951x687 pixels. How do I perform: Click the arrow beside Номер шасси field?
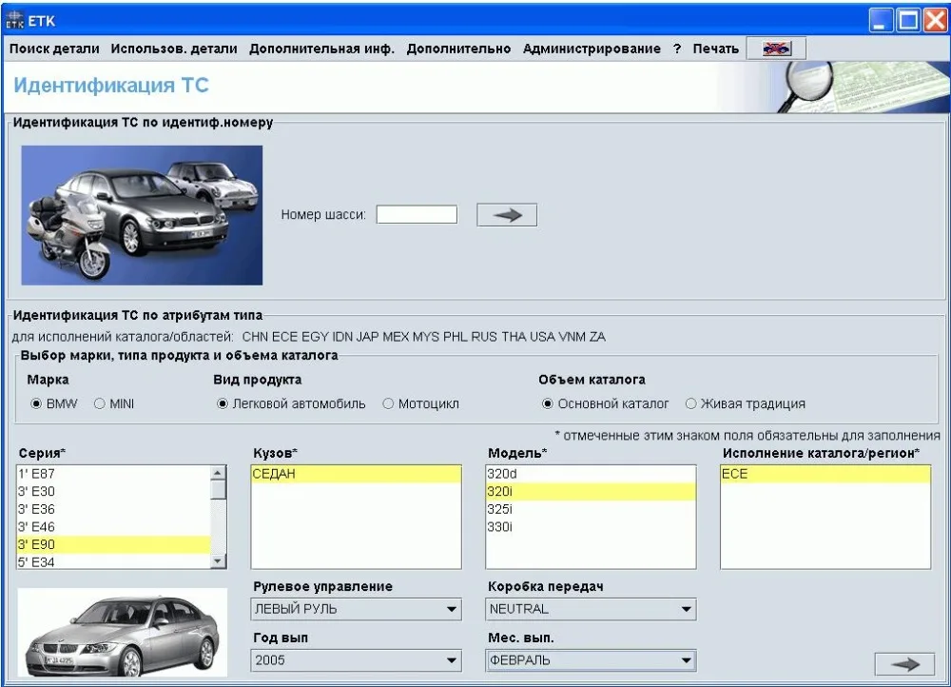(506, 214)
